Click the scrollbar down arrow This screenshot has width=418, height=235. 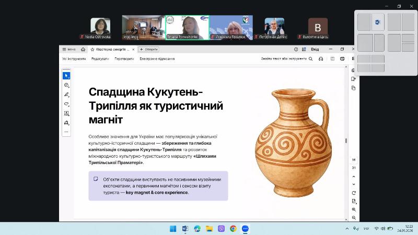tap(346, 219)
